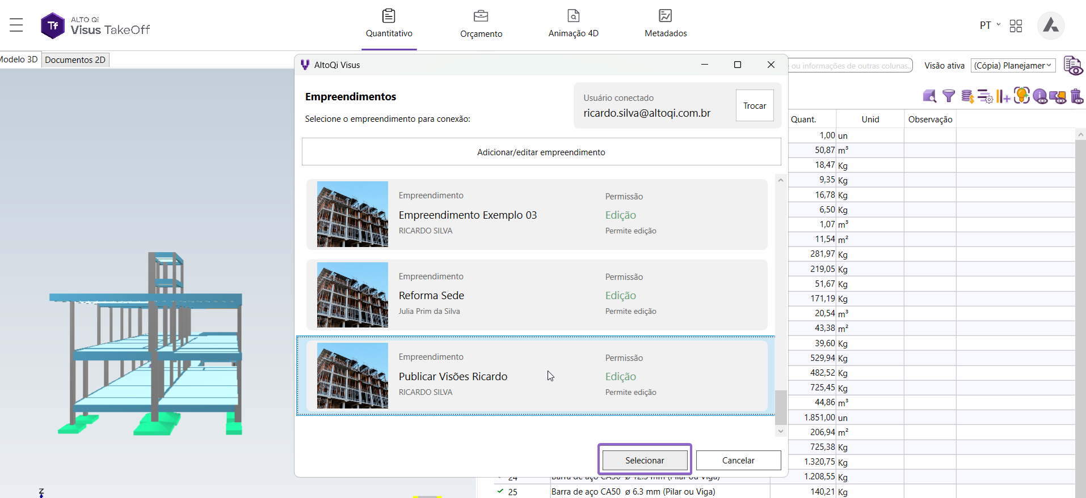Open the AltoQi user account avatar
Viewport: 1086px width, 498px height.
pyautogui.click(x=1051, y=25)
